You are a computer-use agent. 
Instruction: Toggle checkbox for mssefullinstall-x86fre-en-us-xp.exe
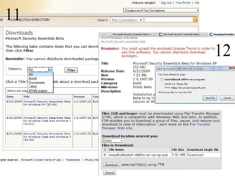[x=105, y=155]
